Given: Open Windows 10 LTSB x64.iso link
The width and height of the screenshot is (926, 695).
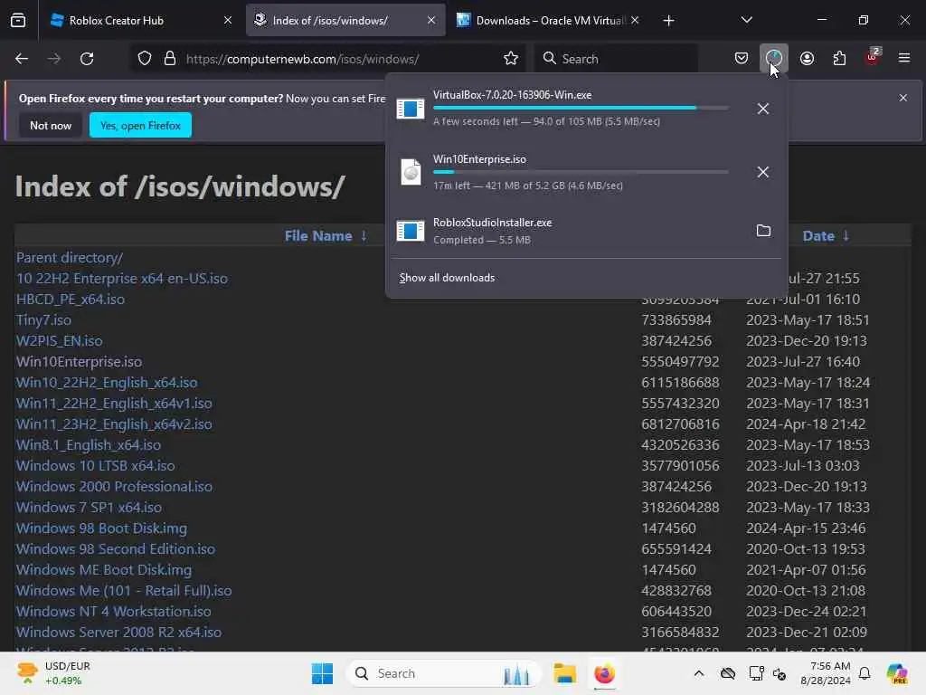Looking at the screenshot, I should 96,466.
